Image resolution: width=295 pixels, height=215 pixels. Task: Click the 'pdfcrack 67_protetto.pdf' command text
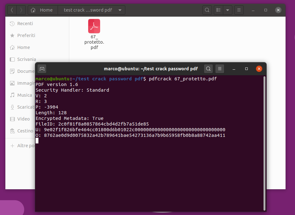[183, 79]
